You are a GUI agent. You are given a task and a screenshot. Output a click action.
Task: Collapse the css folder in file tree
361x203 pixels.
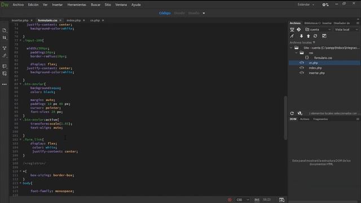coord(296,52)
